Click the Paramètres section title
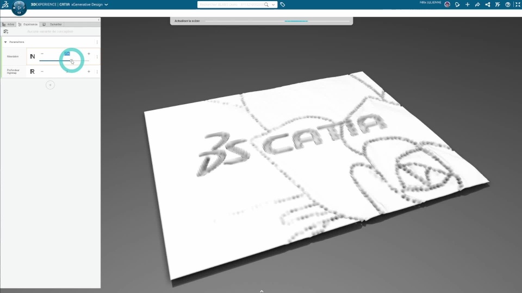The width and height of the screenshot is (522, 293). [x=17, y=42]
